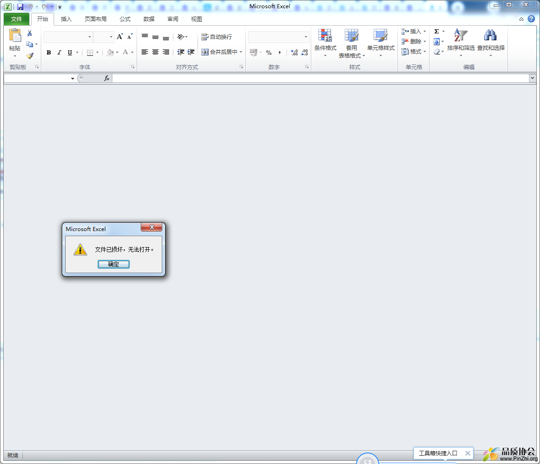The height and width of the screenshot is (464, 540).
Task: Decrease font size with small A icon
Action: (x=130, y=37)
